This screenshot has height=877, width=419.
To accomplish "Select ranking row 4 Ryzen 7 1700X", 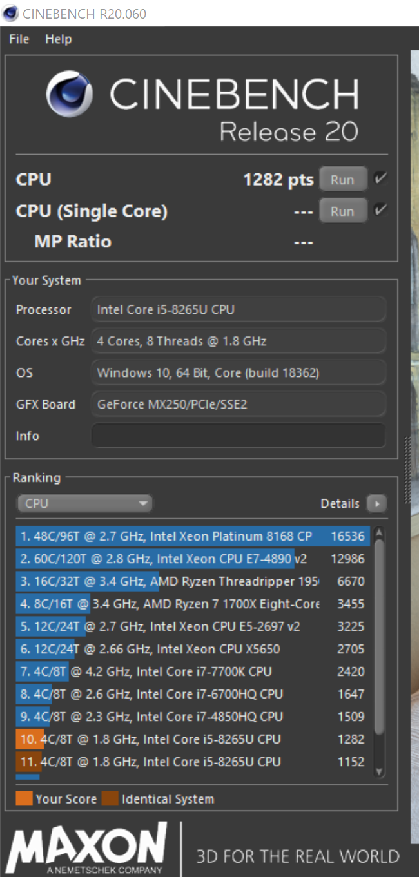I will tap(193, 604).
